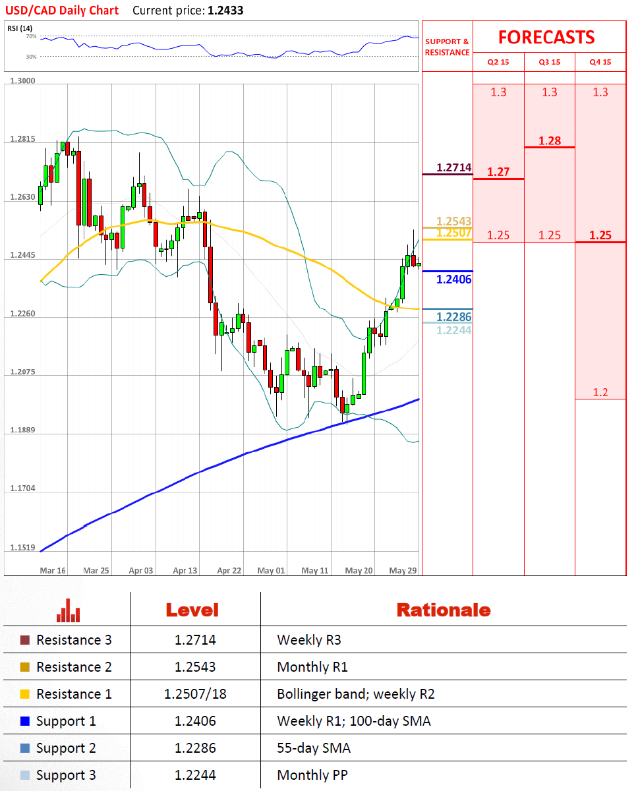Click the Support 1 row label
This screenshot has height=791, width=638.
pos(66,721)
